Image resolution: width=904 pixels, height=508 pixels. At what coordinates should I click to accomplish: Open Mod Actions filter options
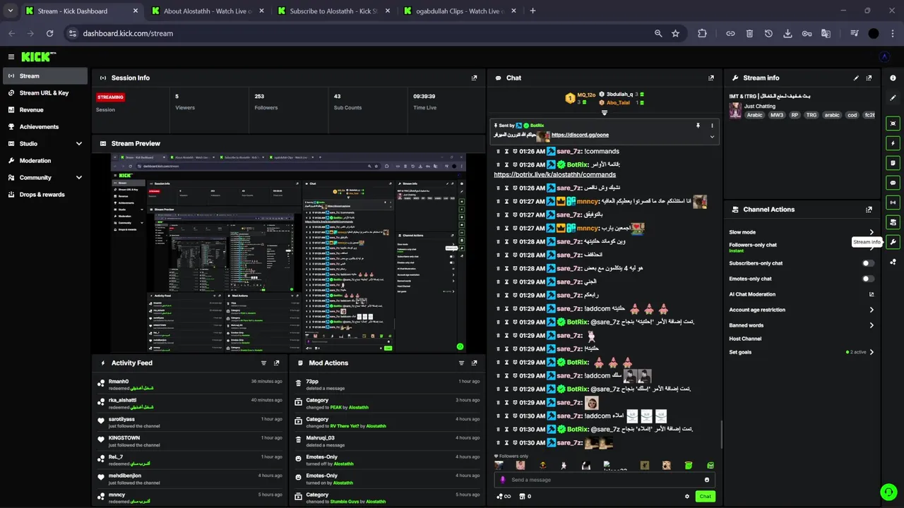coord(461,363)
